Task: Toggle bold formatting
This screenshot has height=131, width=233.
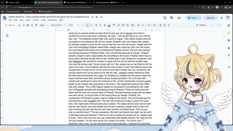Action: pos(96,25)
